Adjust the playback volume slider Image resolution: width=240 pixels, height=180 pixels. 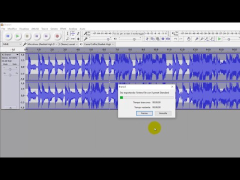coord(134,39)
